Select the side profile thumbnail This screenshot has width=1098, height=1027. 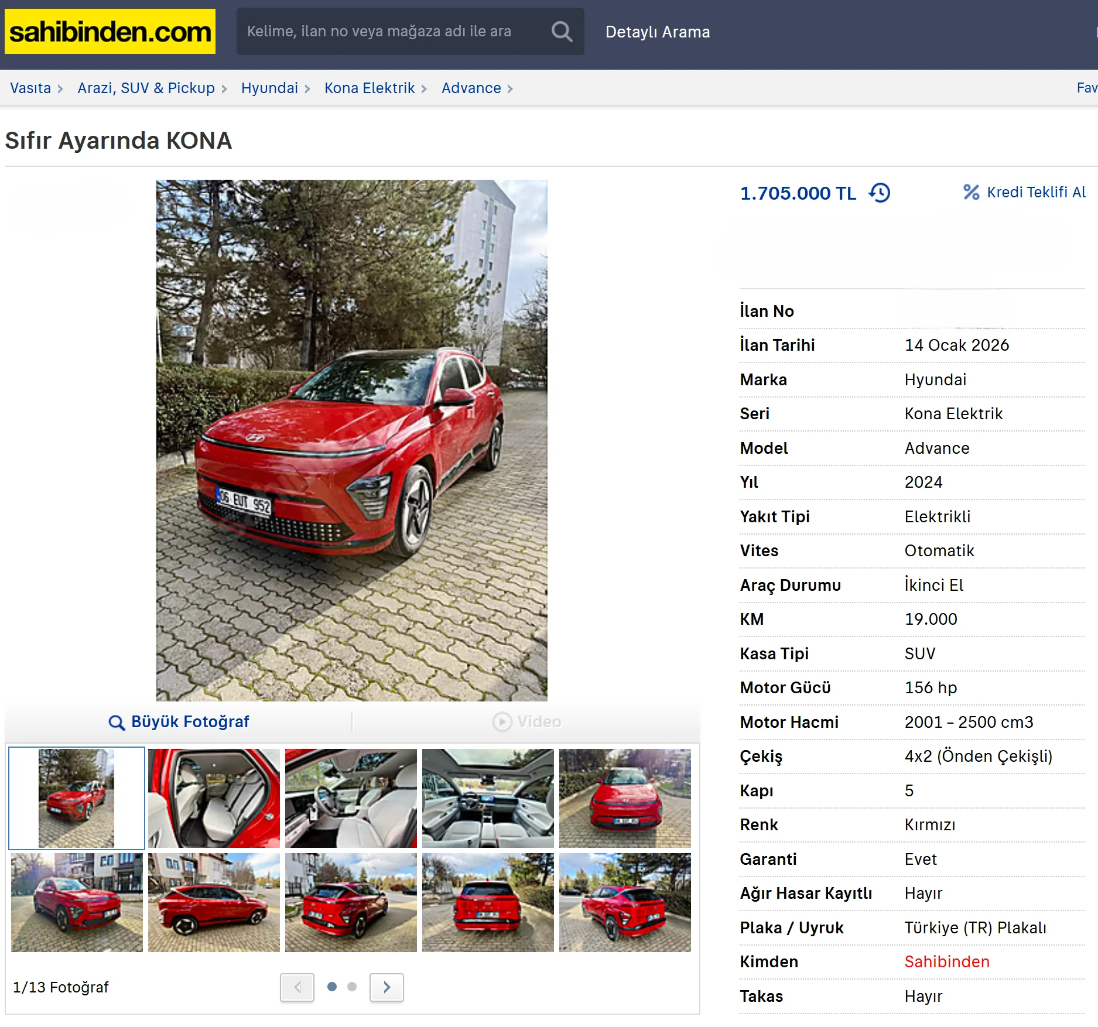[x=214, y=902]
